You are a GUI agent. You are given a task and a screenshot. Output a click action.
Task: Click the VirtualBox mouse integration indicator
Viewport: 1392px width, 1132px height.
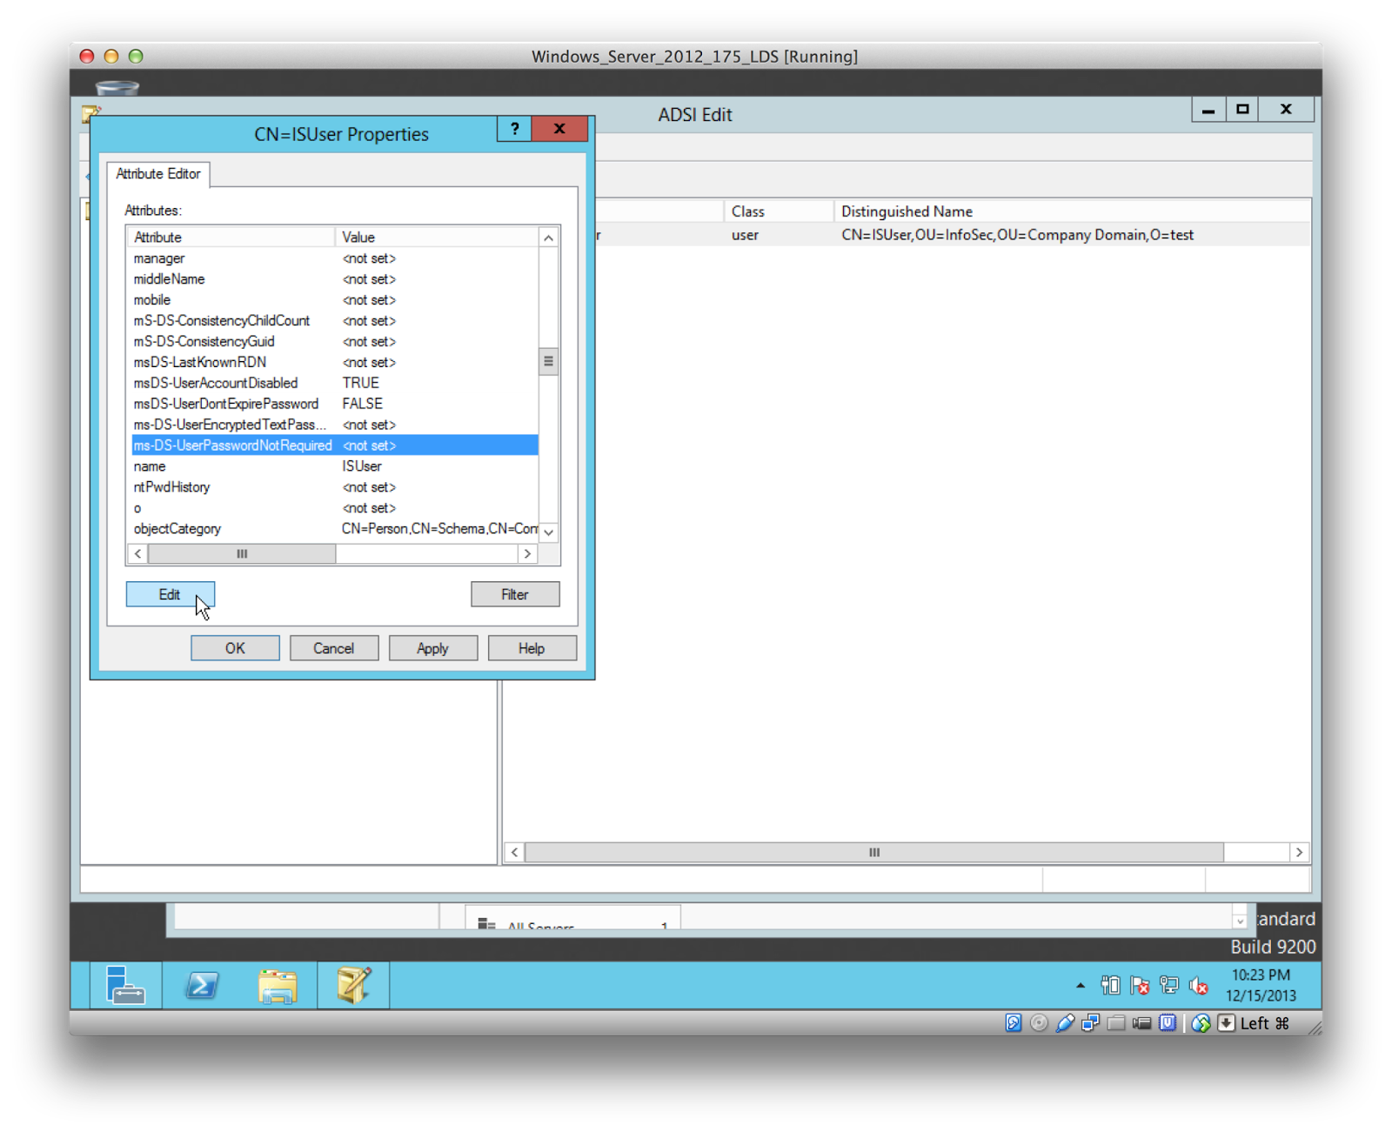[x=1201, y=1023]
